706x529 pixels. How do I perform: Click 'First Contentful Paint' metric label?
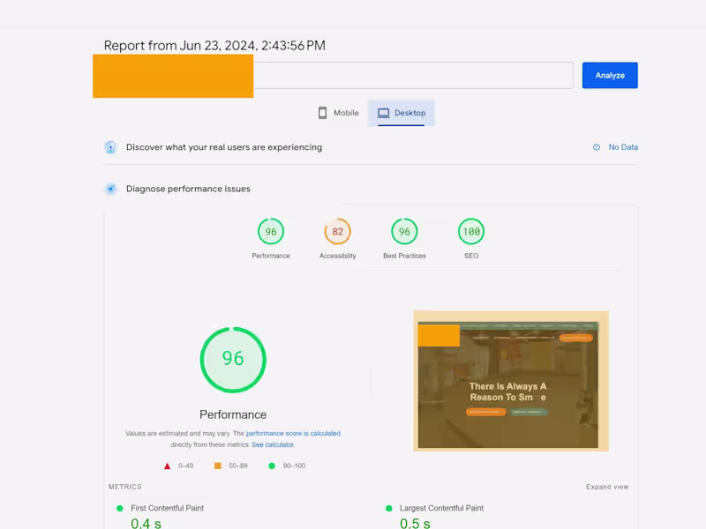pos(167,508)
